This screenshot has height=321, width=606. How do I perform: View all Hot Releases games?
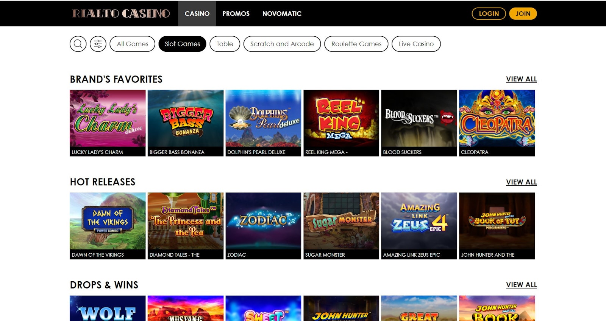coord(522,182)
